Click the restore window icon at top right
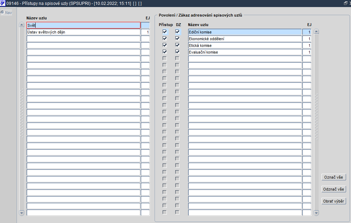 (x=346, y=3)
